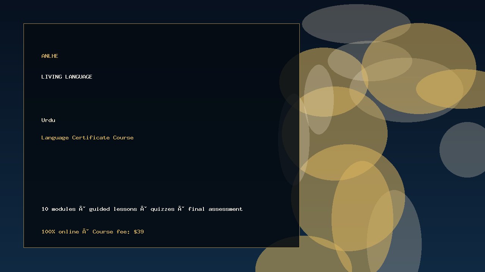This screenshot has width=485, height=272.
Task: Click the Urdu course title
Action: click(48, 120)
